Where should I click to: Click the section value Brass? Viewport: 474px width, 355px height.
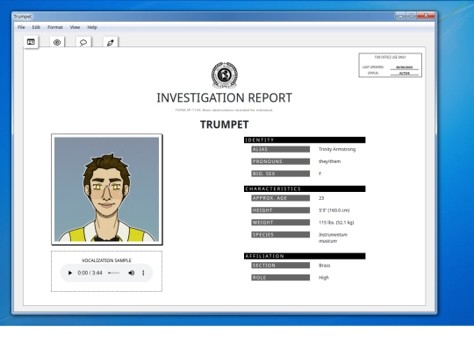click(x=325, y=266)
